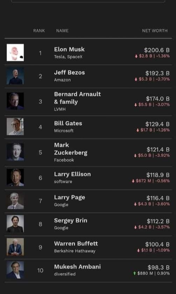Open the Bill Gates photo thumbnail
Screen dimensions: 176x294
pyautogui.click(x=15, y=127)
